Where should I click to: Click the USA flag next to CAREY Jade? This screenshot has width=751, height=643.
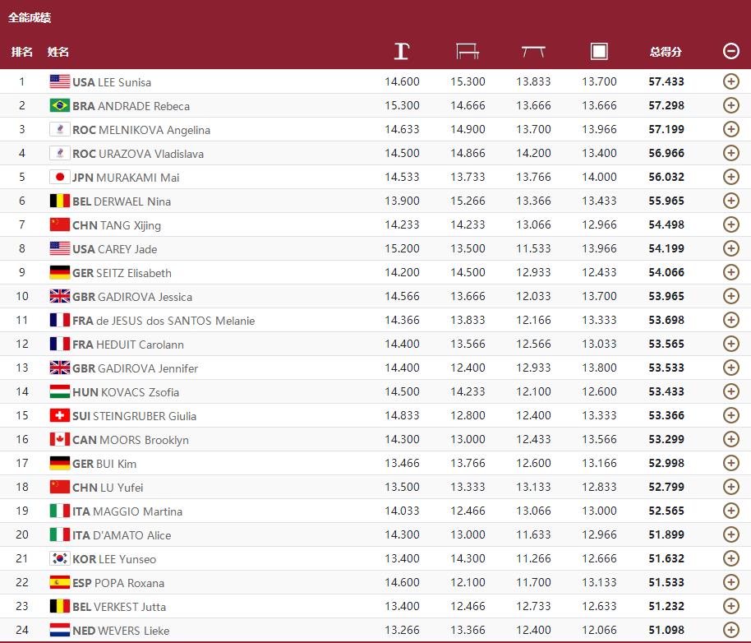(x=60, y=248)
